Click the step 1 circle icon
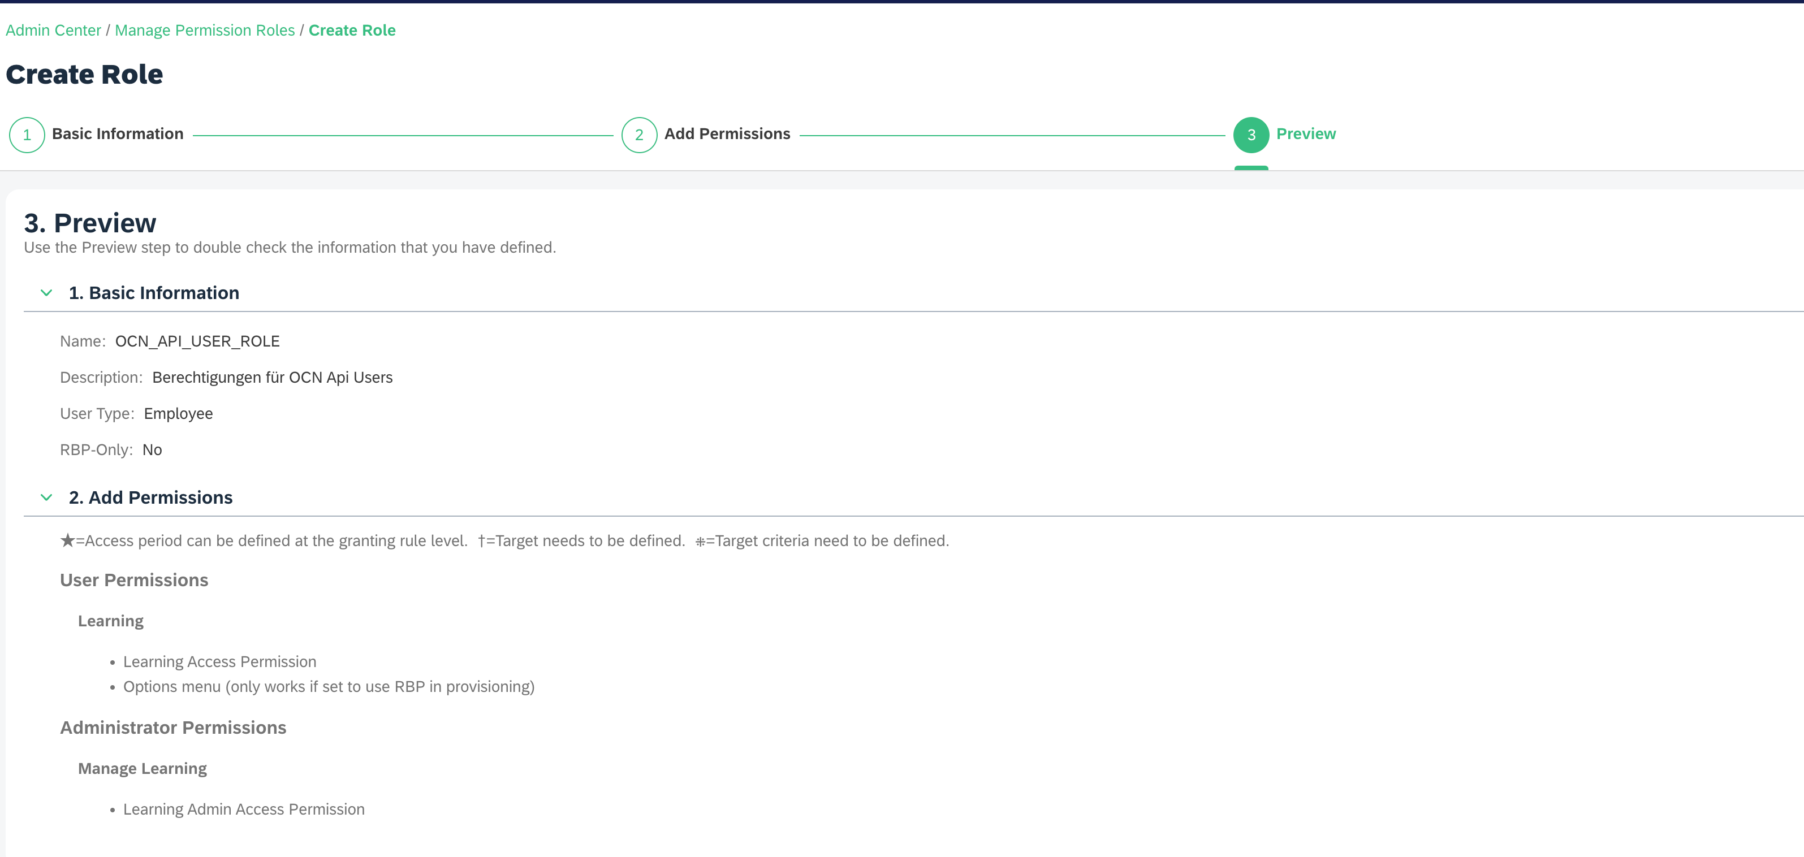This screenshot has width=1804, height=857. (x=27, y=135)
